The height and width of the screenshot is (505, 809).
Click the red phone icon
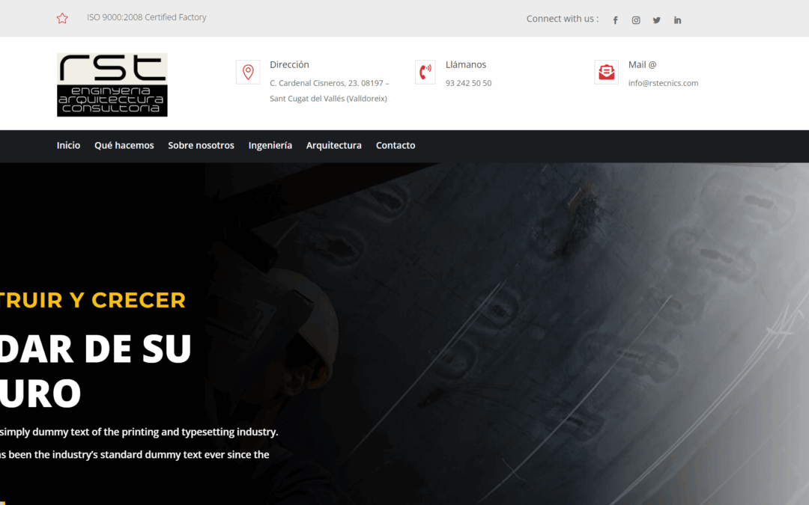pos(425,72)
